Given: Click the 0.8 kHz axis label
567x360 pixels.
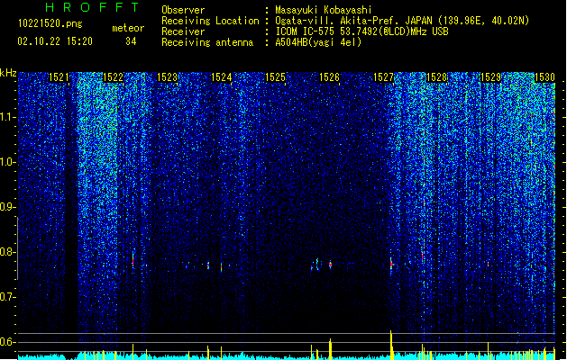Looking at the screenshot, I should pyautogui.click(x=7, y=252).
